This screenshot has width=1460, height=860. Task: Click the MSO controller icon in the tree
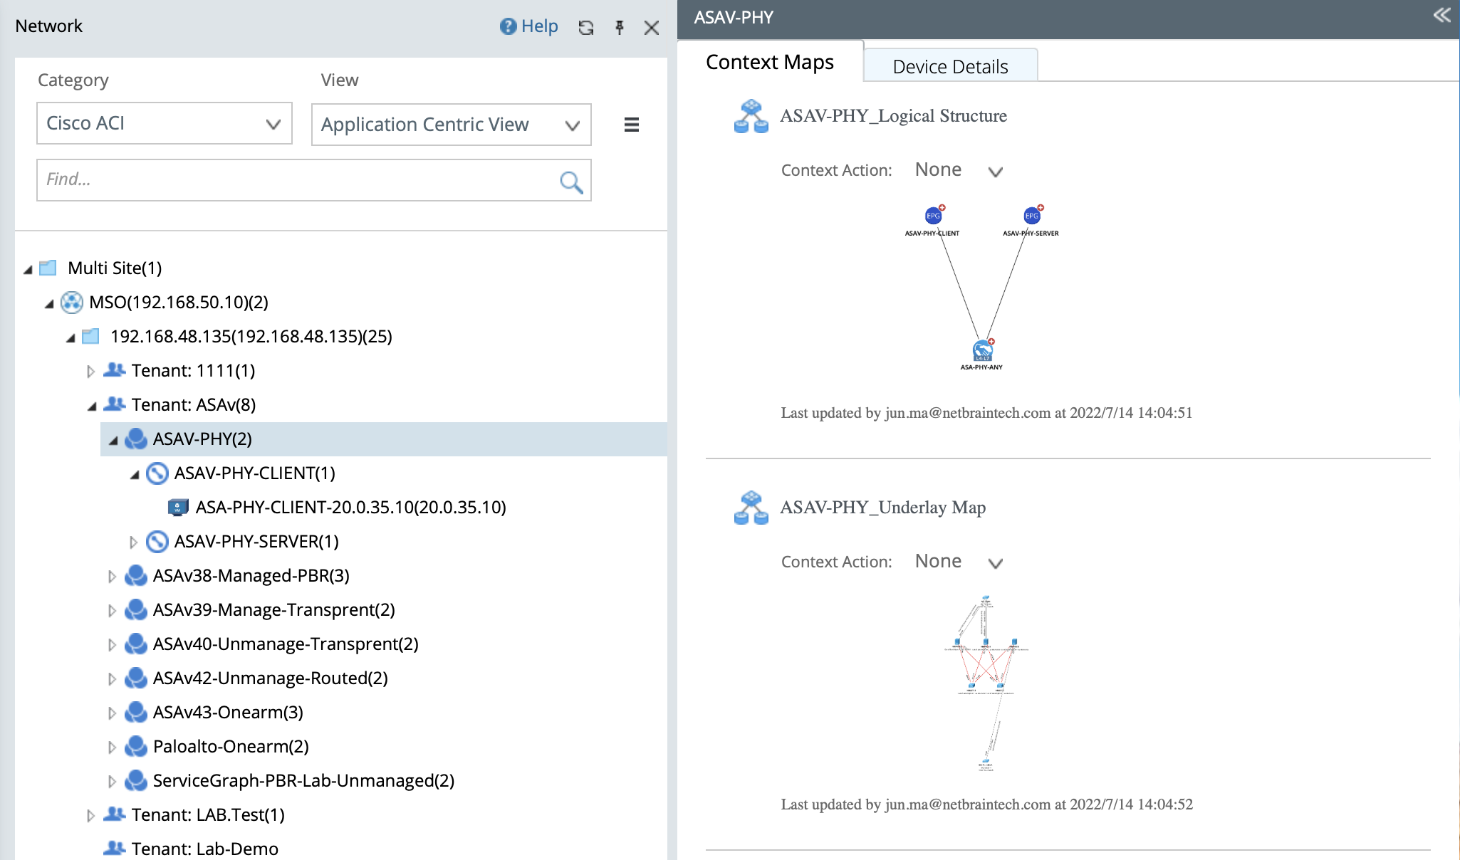click(x=72, y=302)
